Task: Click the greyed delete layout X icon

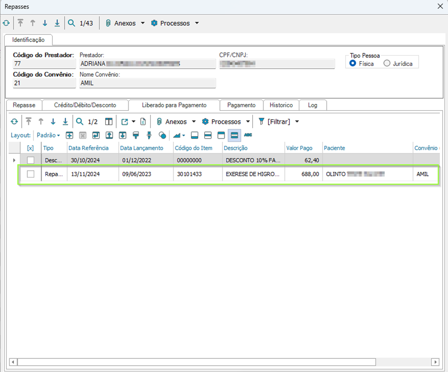Action: (x=82, y=135)
